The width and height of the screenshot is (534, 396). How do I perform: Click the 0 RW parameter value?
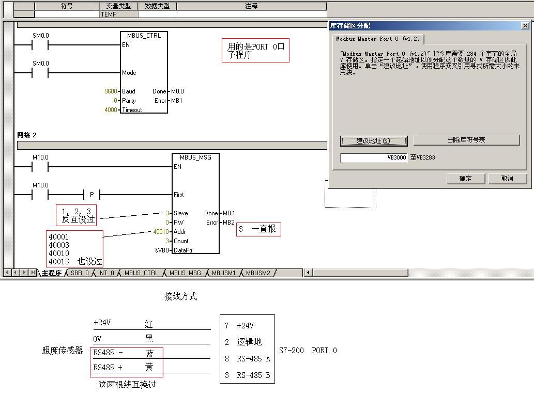[x=167, y=223]
